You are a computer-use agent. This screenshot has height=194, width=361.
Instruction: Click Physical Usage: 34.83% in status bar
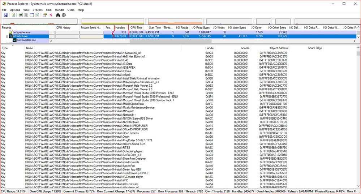click(330, 191)
